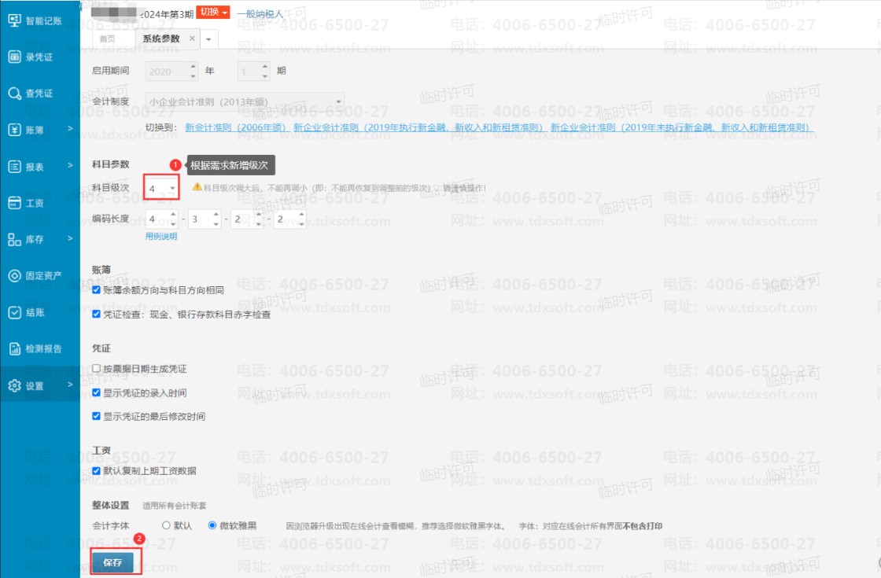
Task: Click 新企业会计准则 2019年未执行新金融 link
Action: (x=682, y=127)
